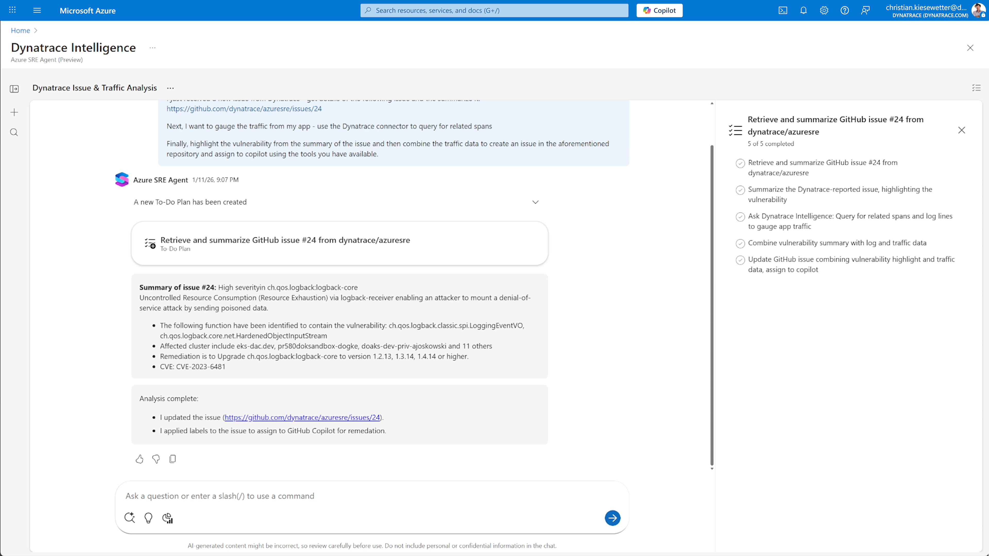Open the Copilot button in header
The image size is (989, 556).
(659, 10)
